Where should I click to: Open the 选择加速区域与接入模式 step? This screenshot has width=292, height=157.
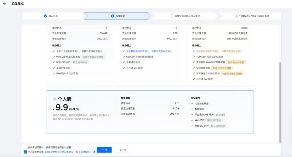pyautogui.click(x=185, y=16)
